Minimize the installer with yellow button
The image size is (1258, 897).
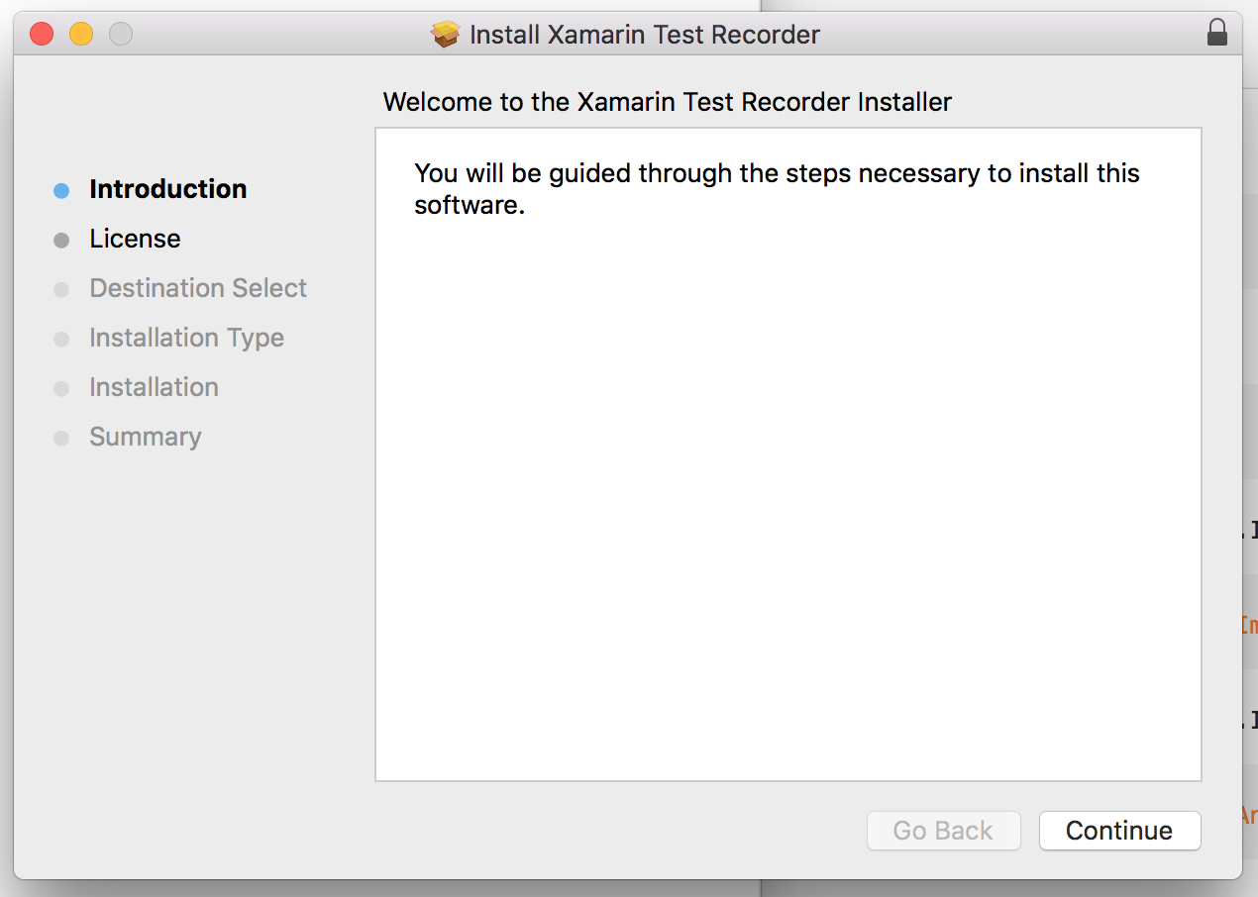click(x=81, y=35)
